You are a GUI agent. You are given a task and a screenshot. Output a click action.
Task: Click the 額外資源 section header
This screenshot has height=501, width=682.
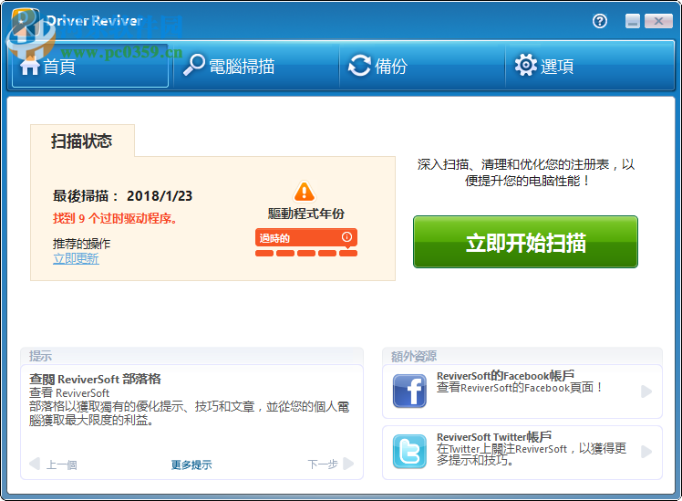pos(414,356)
